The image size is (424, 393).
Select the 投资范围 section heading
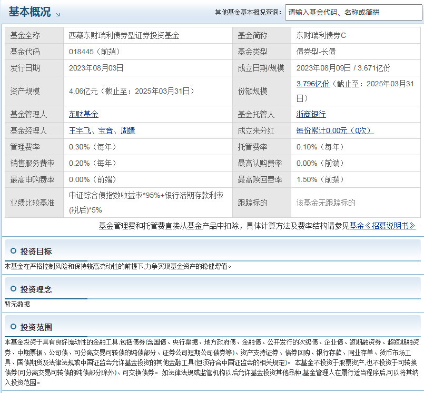point(36,327)
